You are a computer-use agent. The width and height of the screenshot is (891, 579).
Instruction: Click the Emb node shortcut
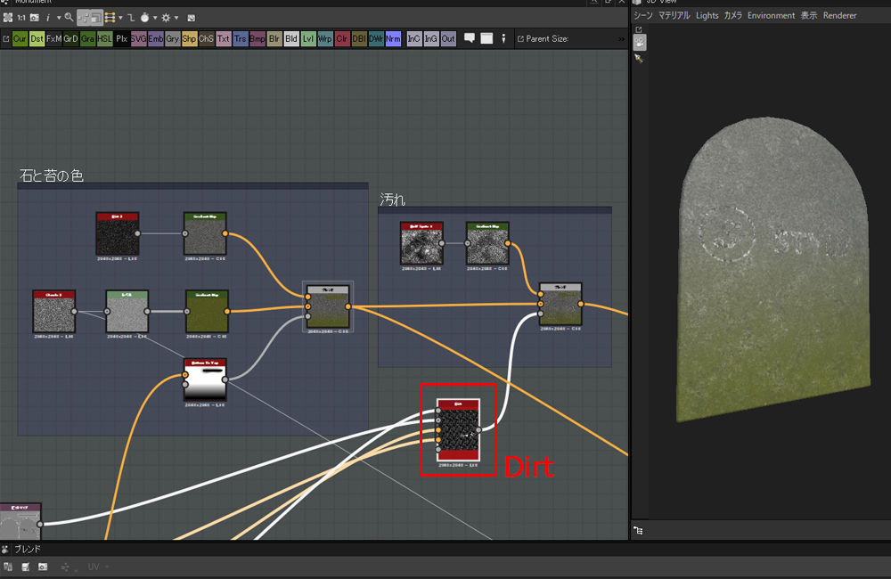(x=156, y=38)
